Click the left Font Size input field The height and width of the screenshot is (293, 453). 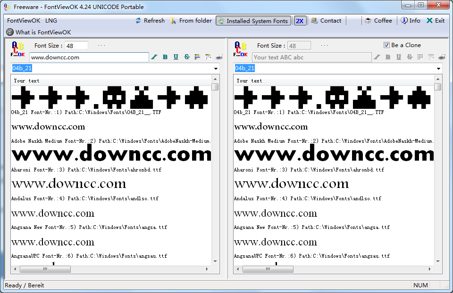tap(76, 46)
